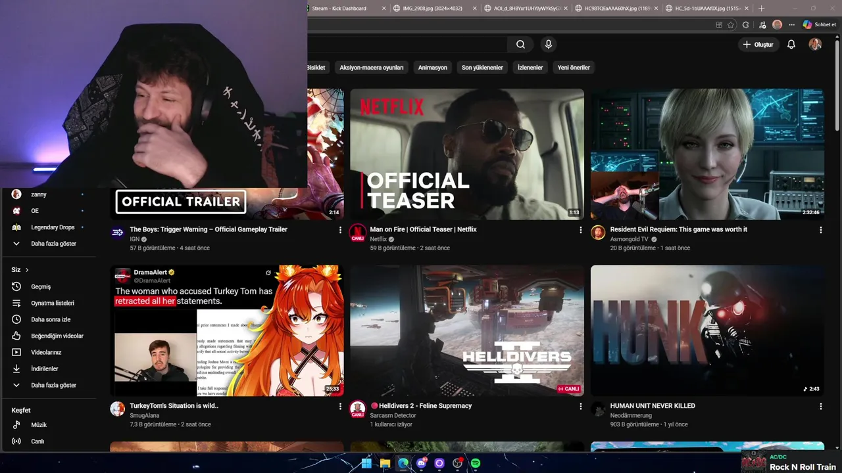
Task: Open options menu for Helldivers 2 Feline Supremacy
Action: 580,407
